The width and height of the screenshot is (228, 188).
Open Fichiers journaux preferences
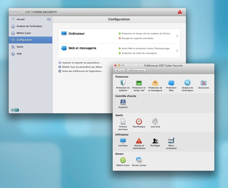(123, 125)
